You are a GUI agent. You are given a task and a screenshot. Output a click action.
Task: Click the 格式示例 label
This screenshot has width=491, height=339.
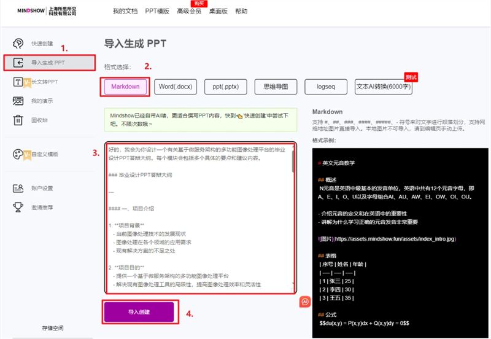click(x=324, y=141)
